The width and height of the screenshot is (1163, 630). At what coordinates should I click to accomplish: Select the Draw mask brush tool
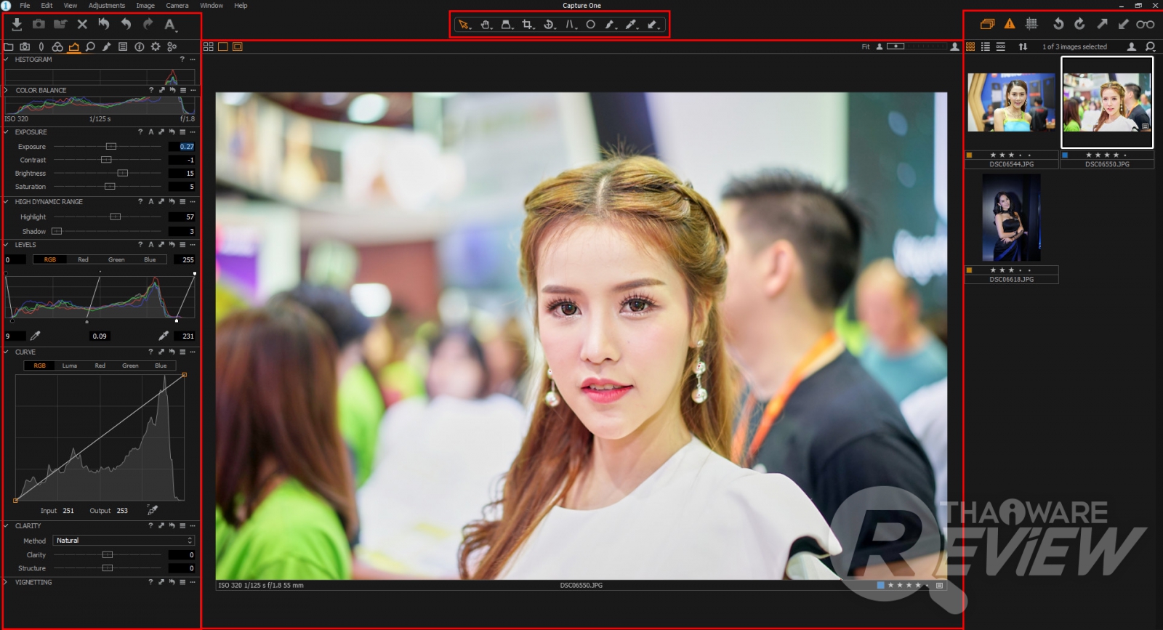tap(611, 25)
